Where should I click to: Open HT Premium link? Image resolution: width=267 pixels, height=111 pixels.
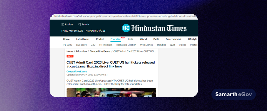click(106, 45)
